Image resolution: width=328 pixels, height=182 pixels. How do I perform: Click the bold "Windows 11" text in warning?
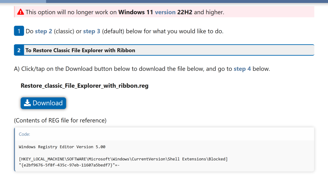136,12
